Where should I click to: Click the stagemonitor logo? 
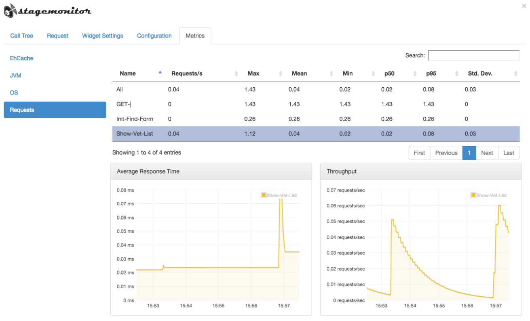tap(48, 11)
